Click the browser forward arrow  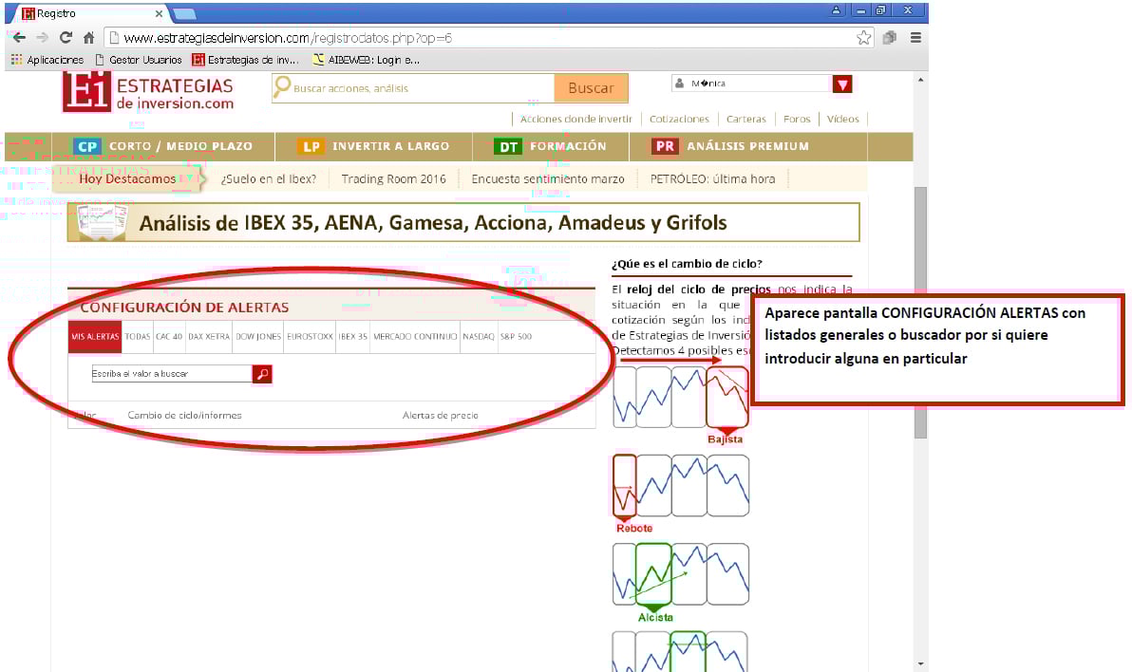click(x=43, y=38)
